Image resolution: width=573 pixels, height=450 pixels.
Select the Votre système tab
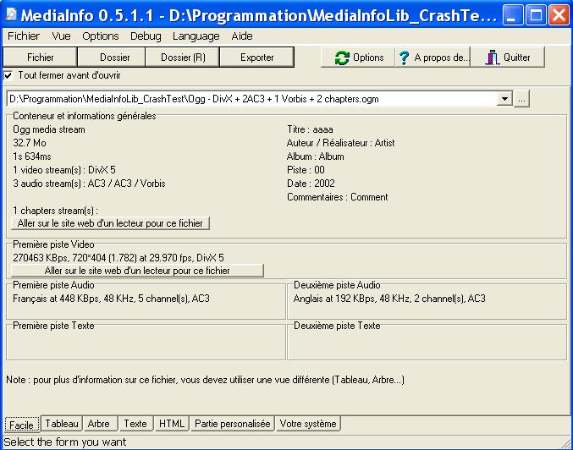(x=307, y=424)
